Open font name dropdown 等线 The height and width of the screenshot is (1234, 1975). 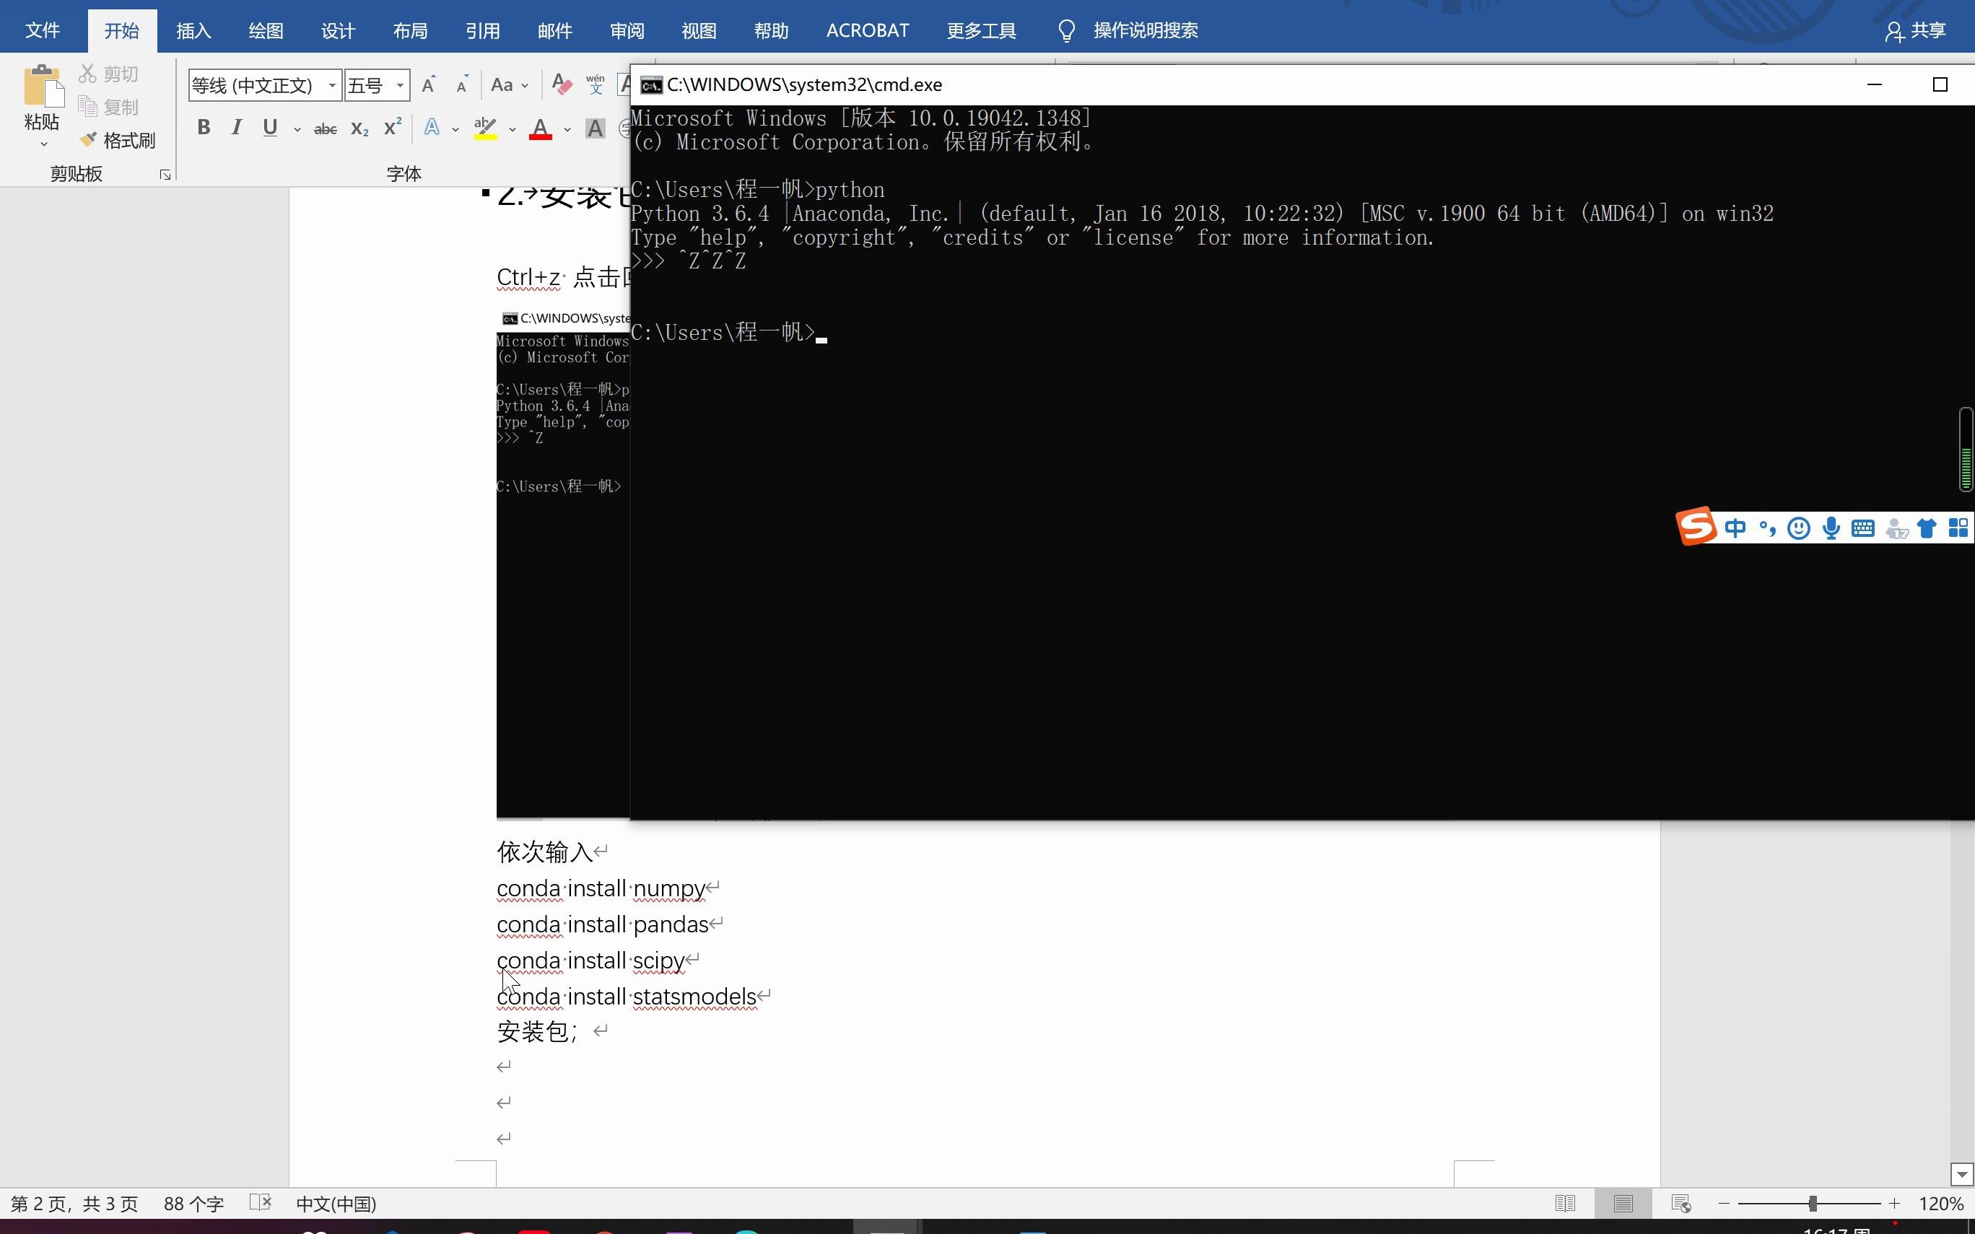(x=332, y=85)
